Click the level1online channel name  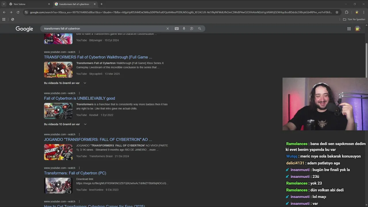(x=96, y=190)
